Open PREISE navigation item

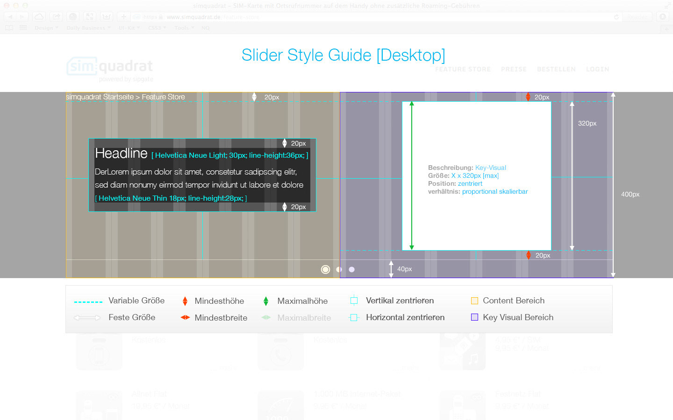pos(514,69)
